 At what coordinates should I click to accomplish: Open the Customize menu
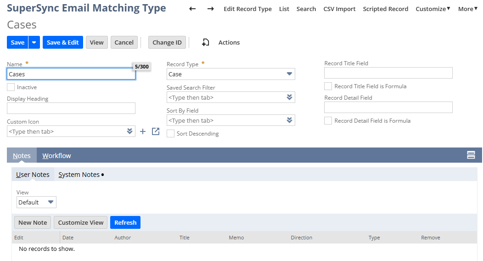coord(433,9)
